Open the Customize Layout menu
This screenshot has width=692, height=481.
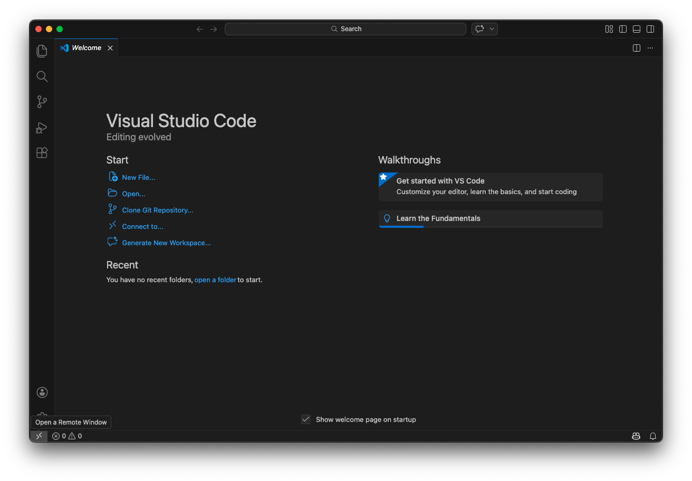[x=609, y=29]
